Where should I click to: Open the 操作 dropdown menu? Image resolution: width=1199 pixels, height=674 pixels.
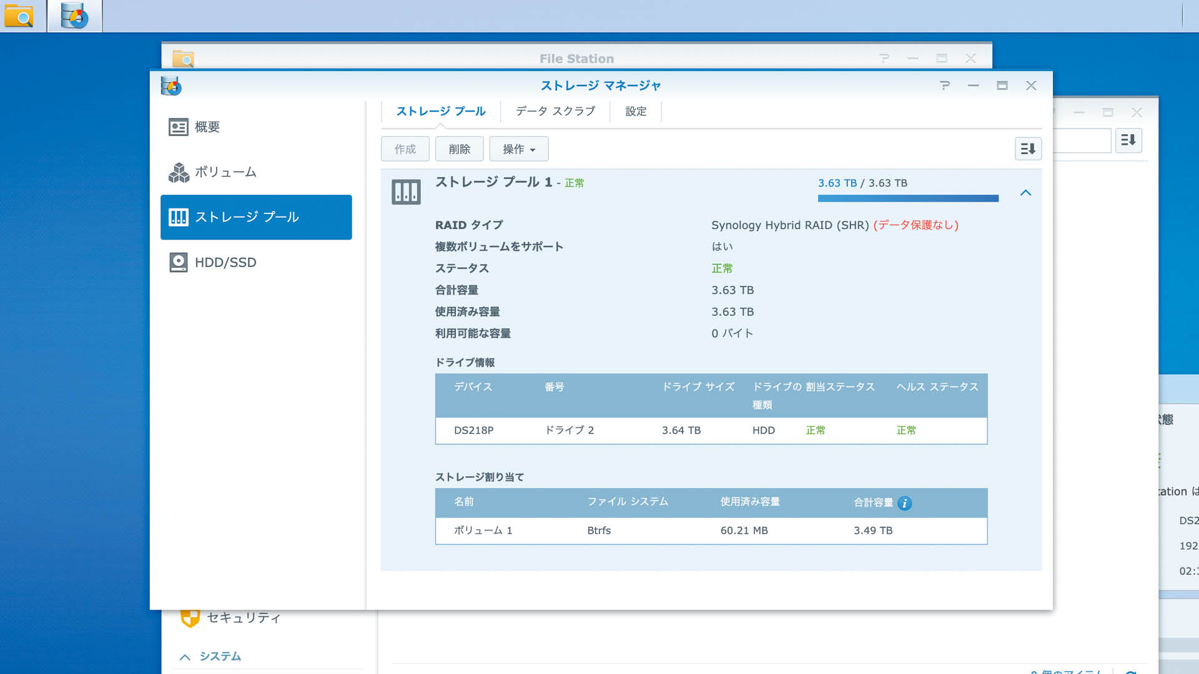(x=519, y=149)
